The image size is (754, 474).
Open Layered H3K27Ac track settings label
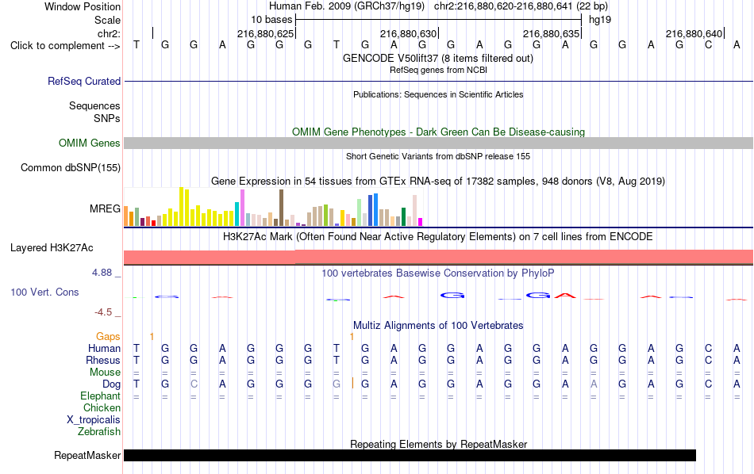pos(52,248)
